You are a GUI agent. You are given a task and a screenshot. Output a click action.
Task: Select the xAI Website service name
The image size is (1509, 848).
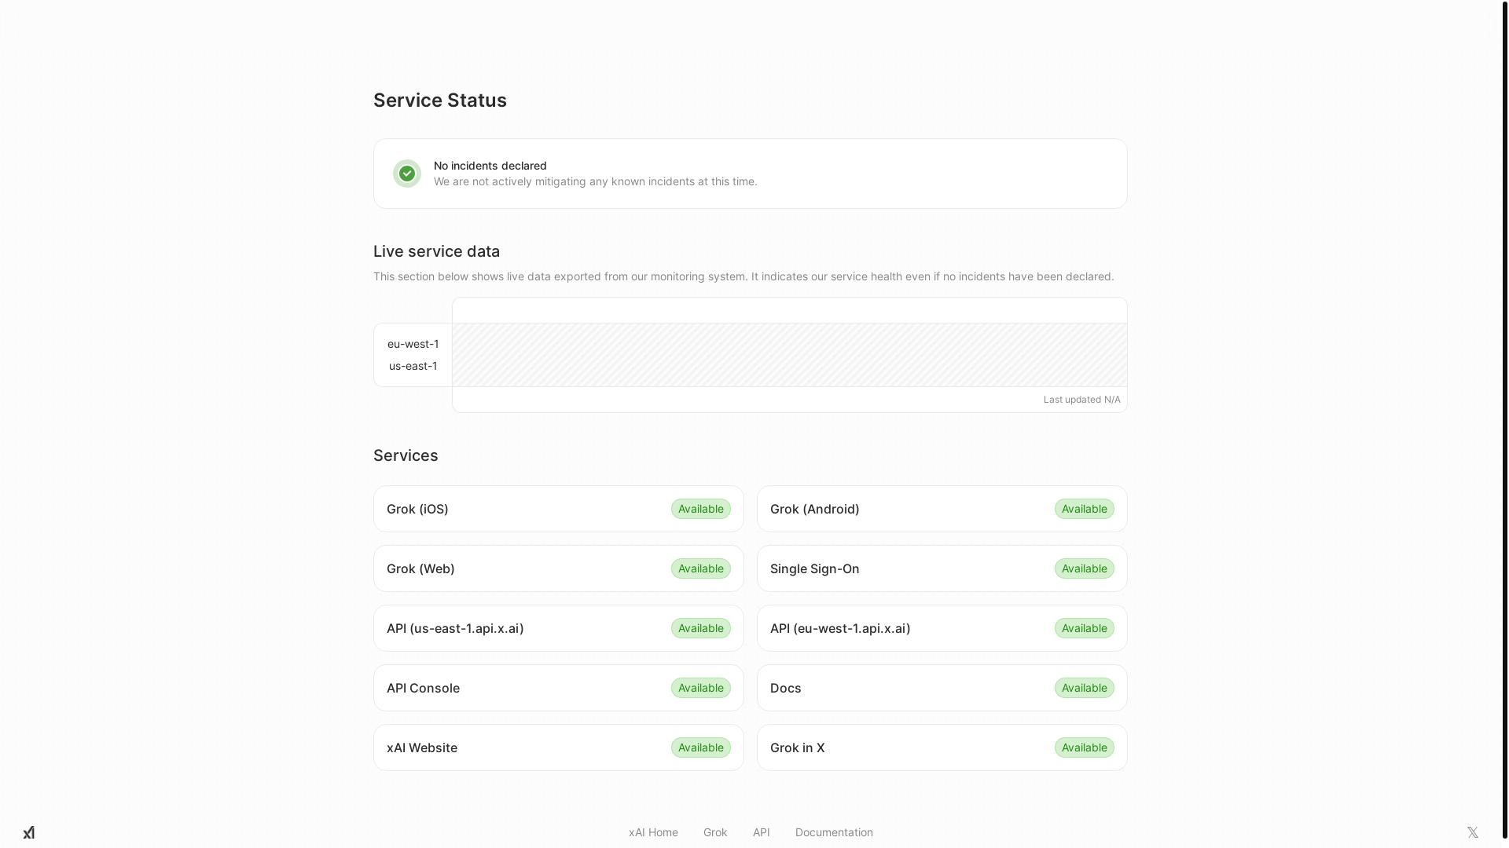click(422, 747)
